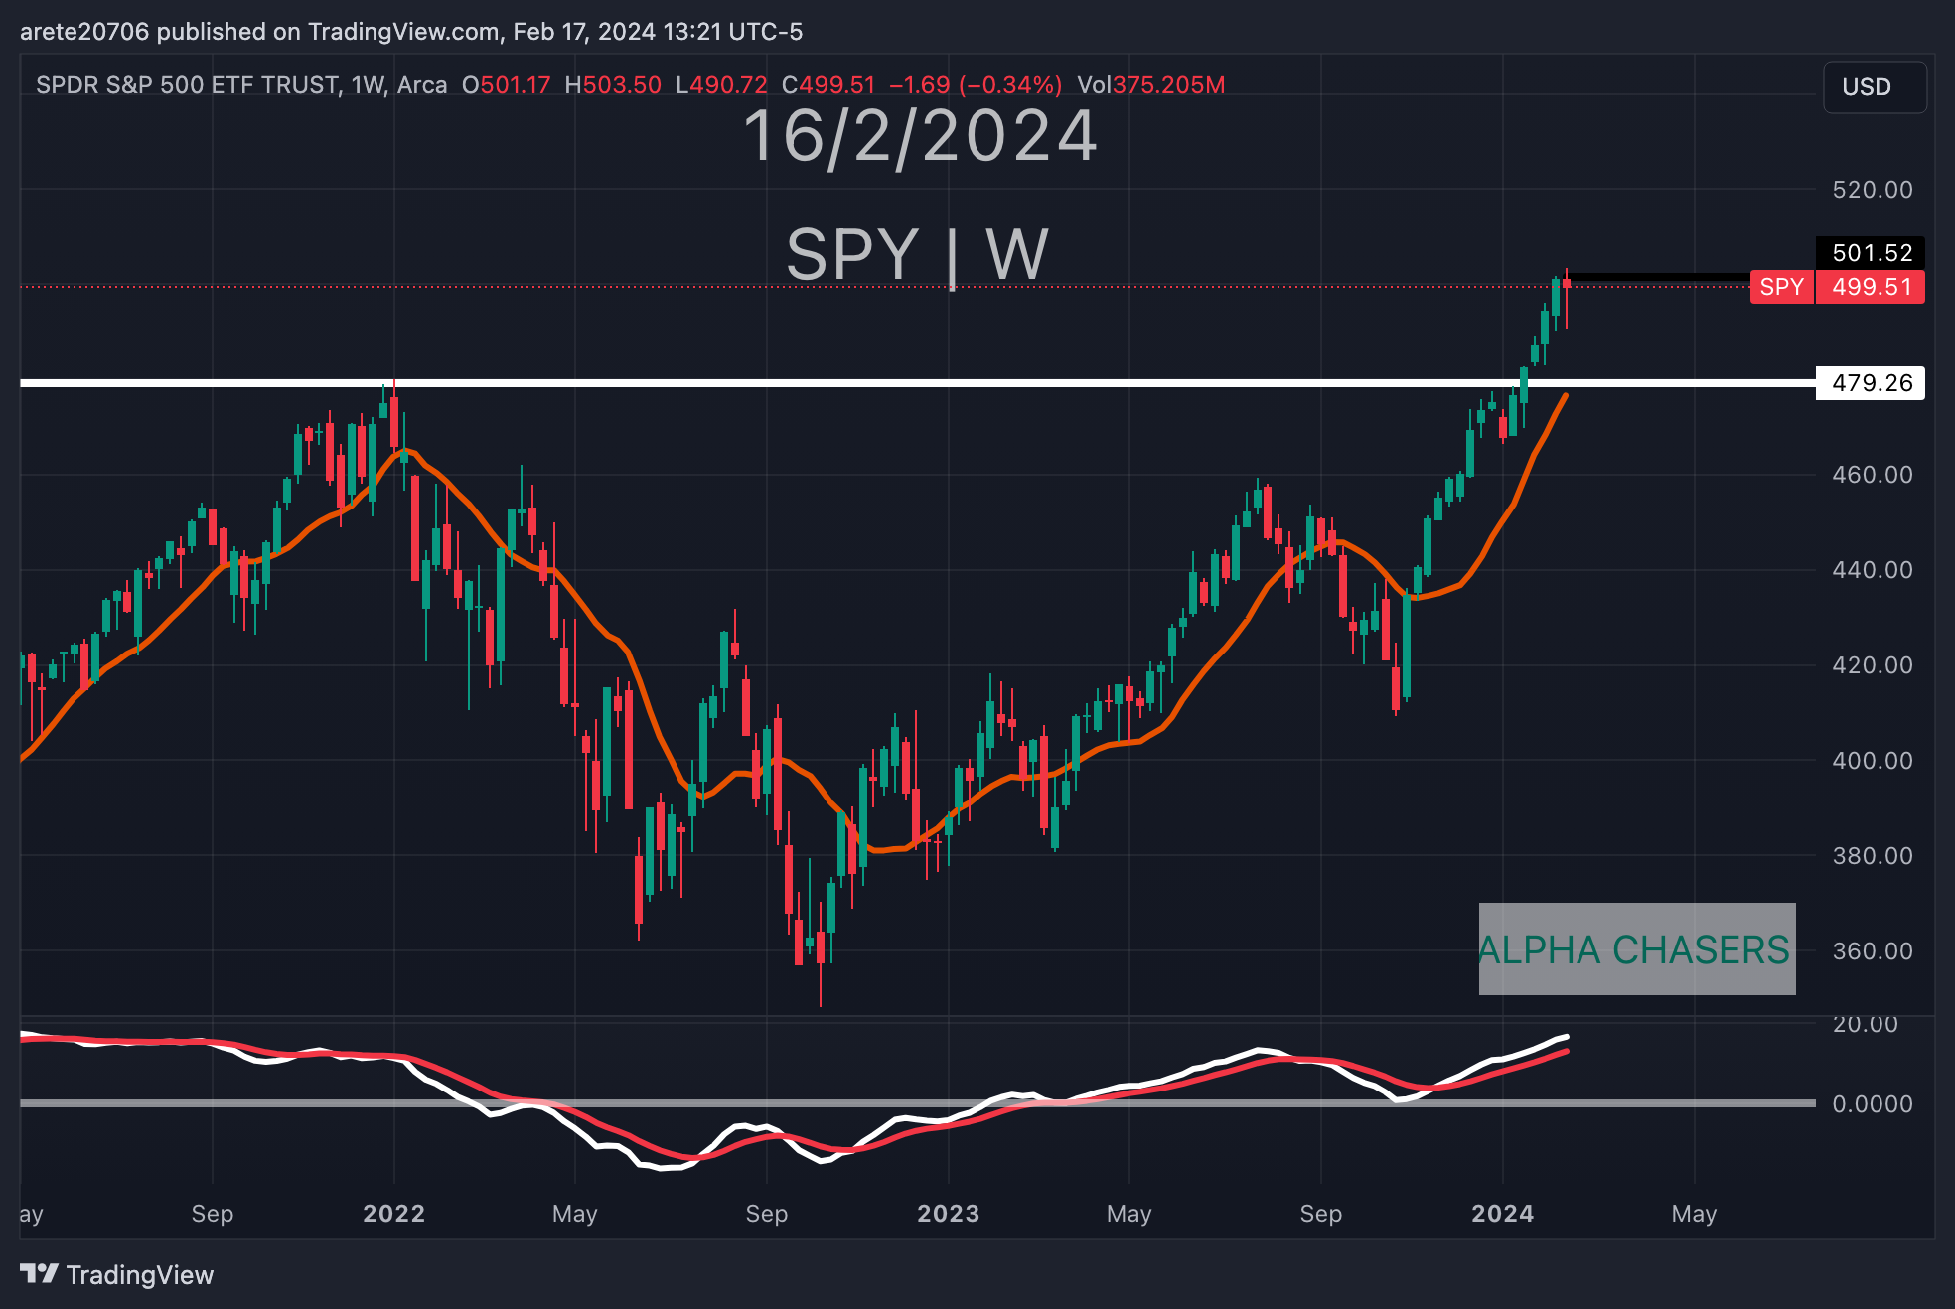Click the 360.00 price axis label
Viewport: 1955px width, 1309px height.
1873,950
